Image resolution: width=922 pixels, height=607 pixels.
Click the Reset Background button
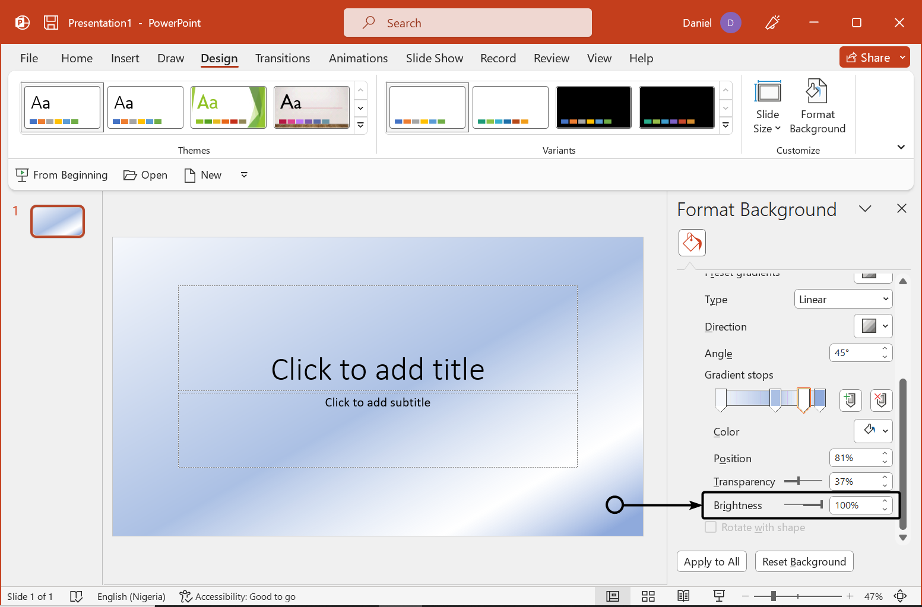[x=804, y=561]
